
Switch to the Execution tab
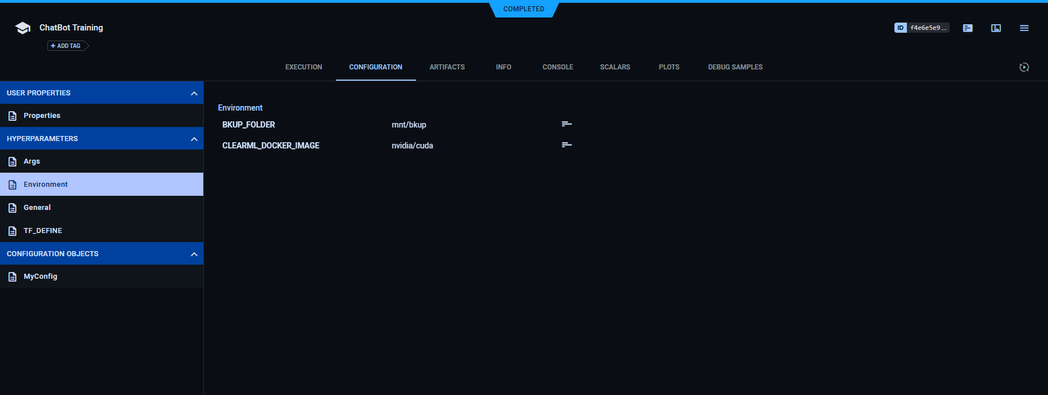(x=303, y=67)
